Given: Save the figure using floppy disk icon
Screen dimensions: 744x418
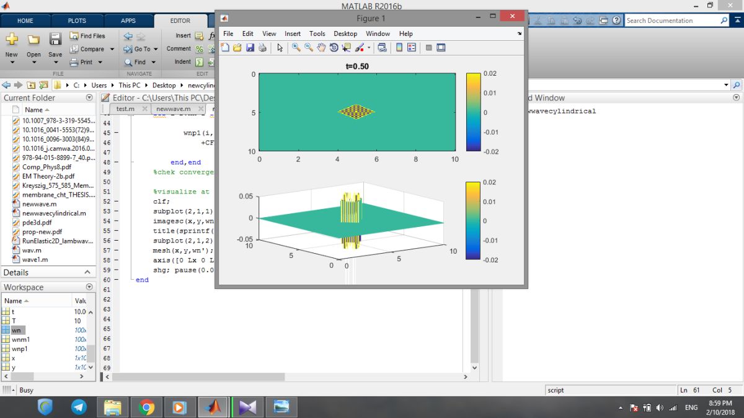Looking at the screenshot, I should click(250, 48).
